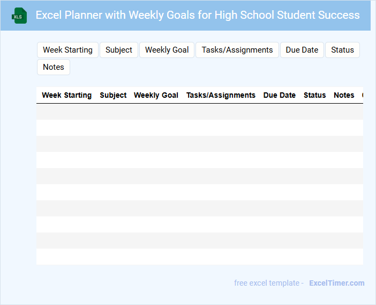Click the Weekly Goal tag button
Viewport: 376px width, 305px height.
(x=167, y=50)
